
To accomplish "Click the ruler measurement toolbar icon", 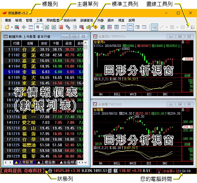I will click(31, 27).
